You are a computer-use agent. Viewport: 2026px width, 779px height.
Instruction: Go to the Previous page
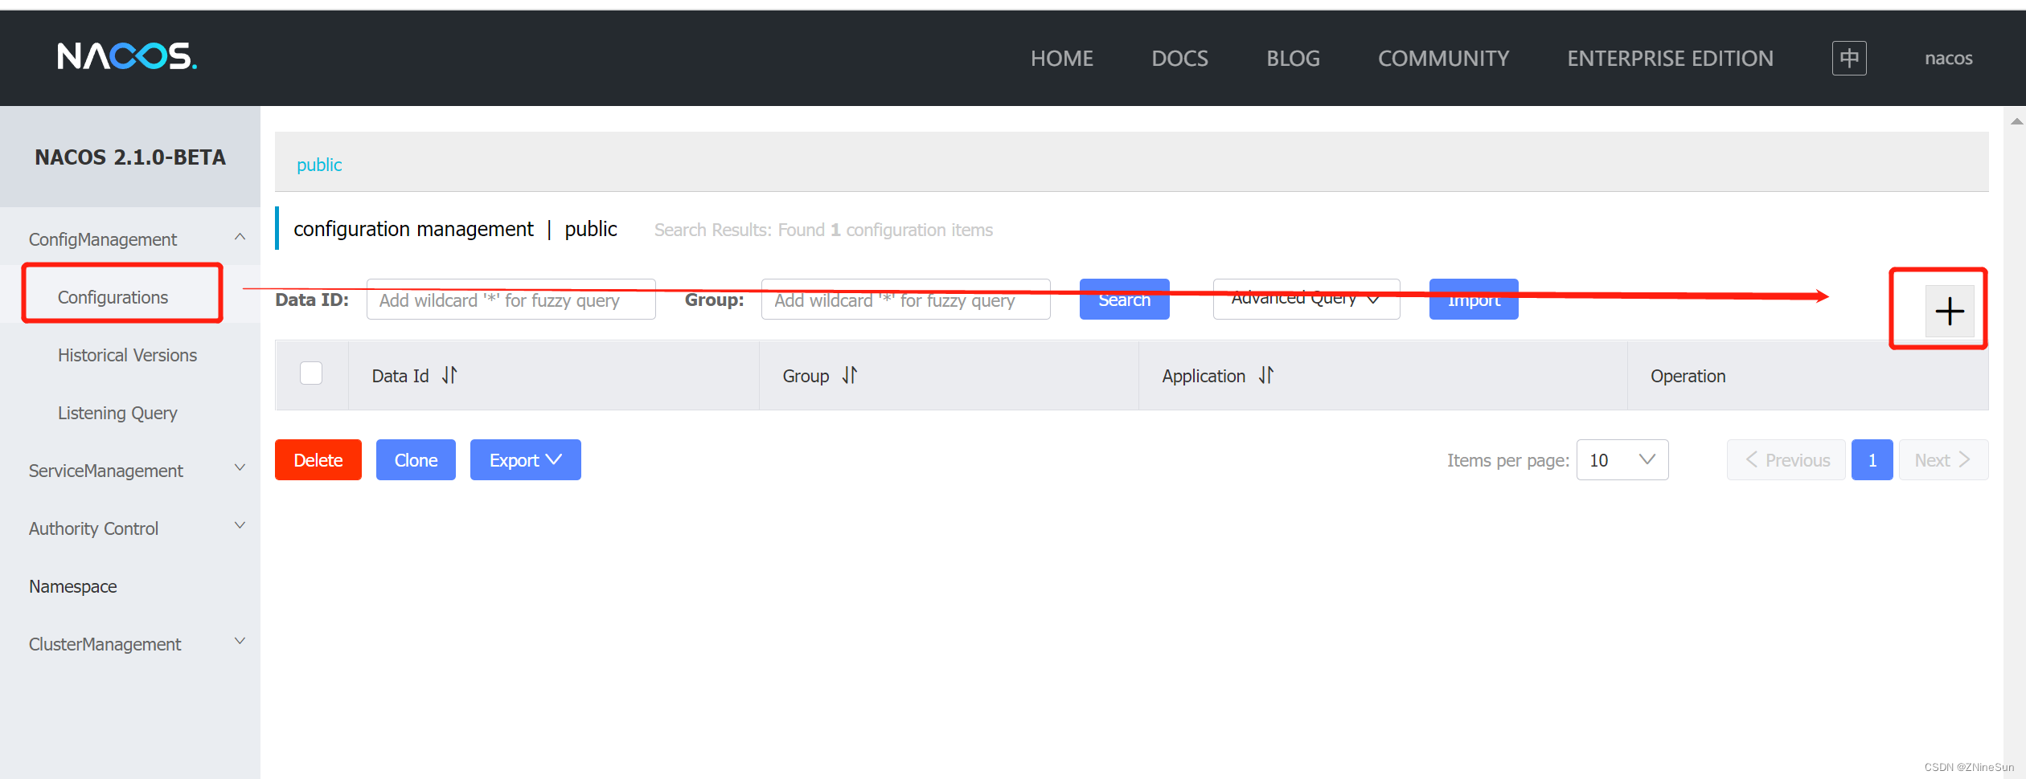1786,460
